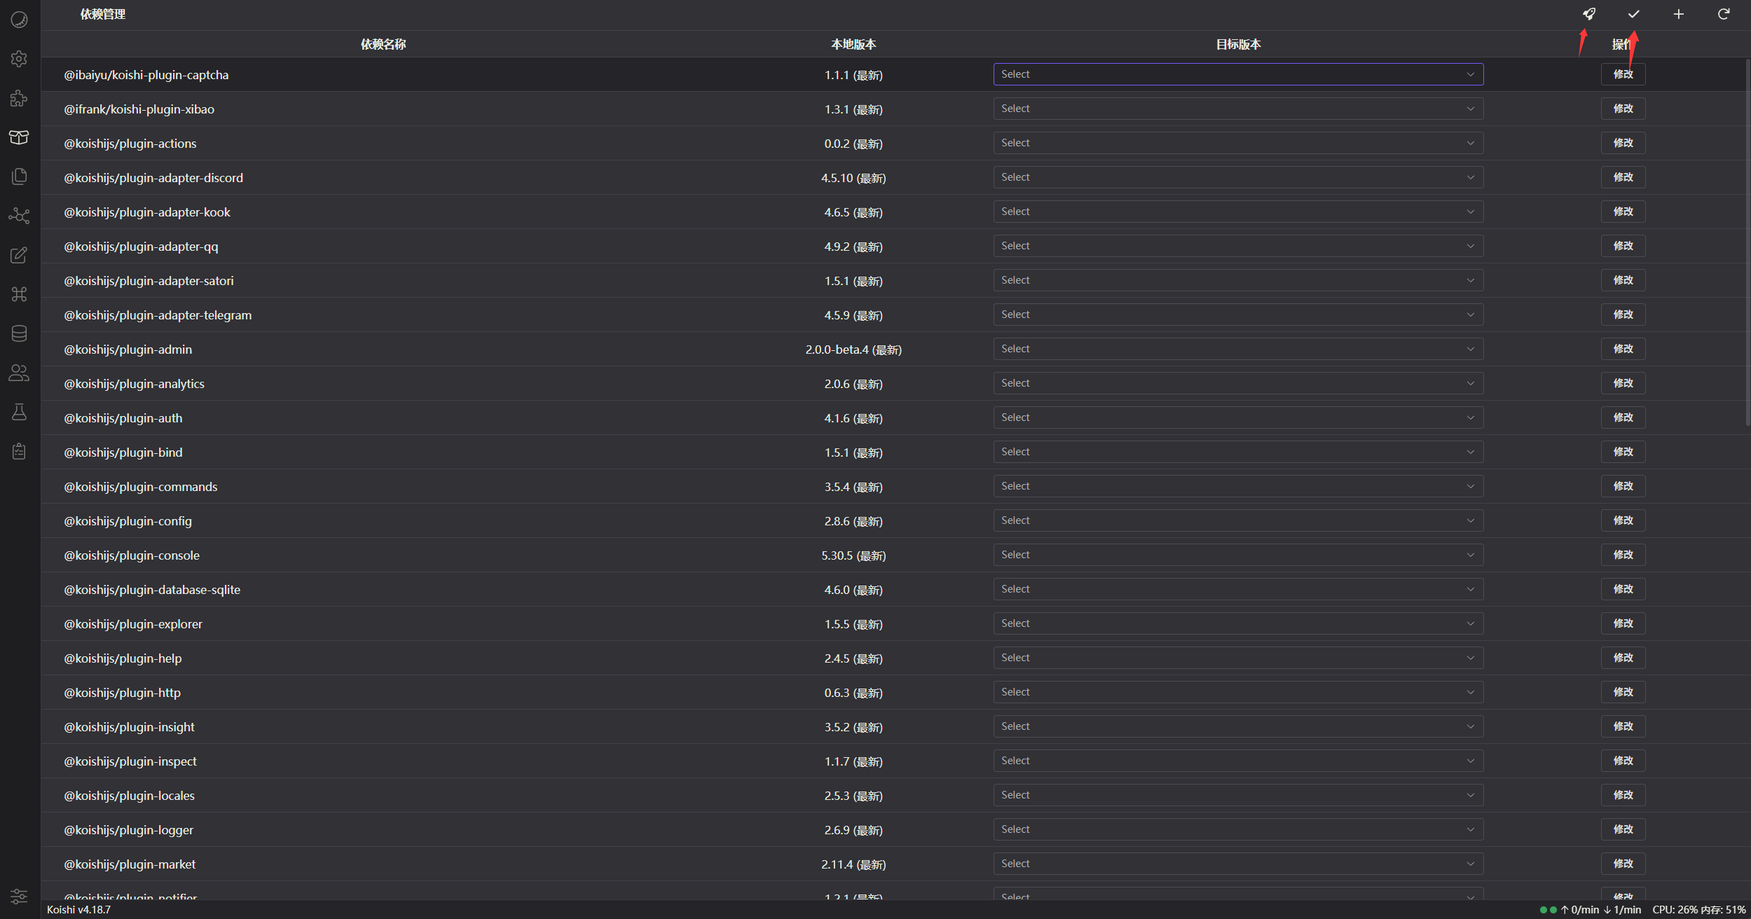Open the settings sliders icon at sidebar bottom
The width and height of the screenshot is (1751, 919).
(20, 896)
